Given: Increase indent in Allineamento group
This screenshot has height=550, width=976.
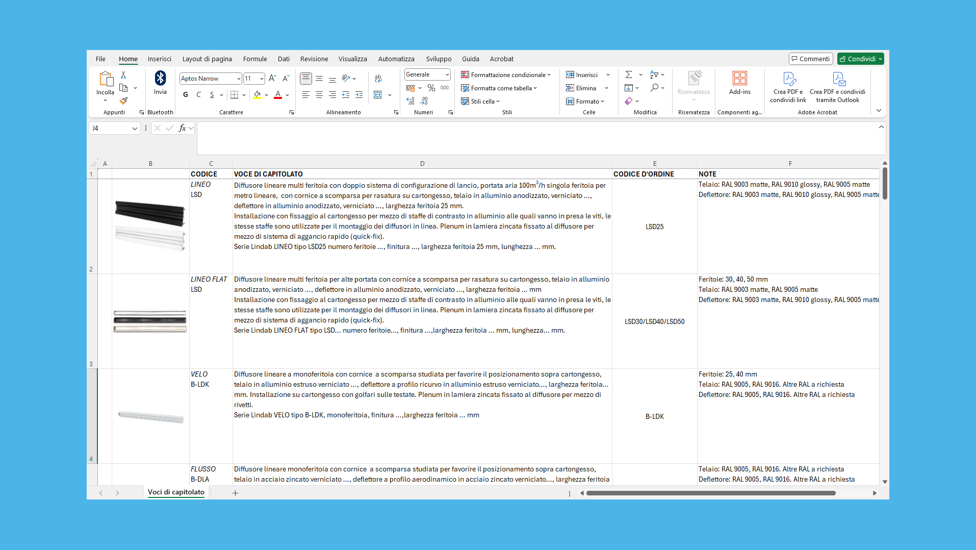Looking at the screenshot, I should (x=359, y=95).
